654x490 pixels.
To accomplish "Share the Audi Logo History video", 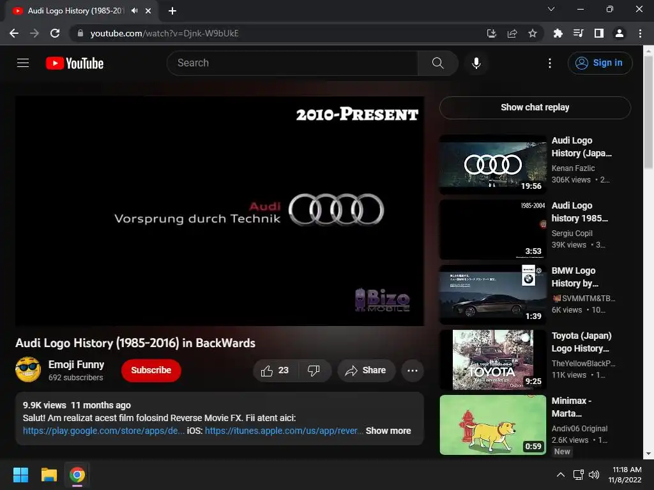I will coord(366,371).
